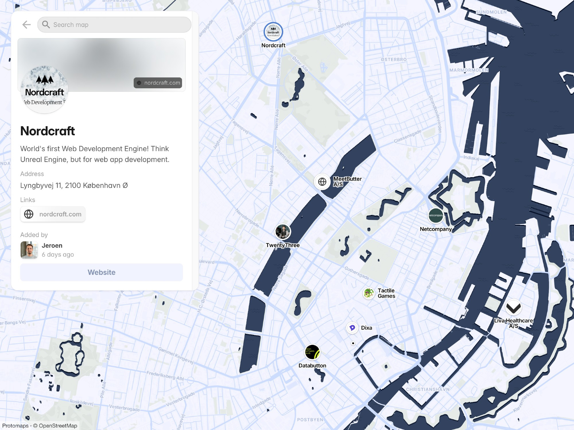
Task: Open the contributor name Jeroen
Action: point(52,245)
